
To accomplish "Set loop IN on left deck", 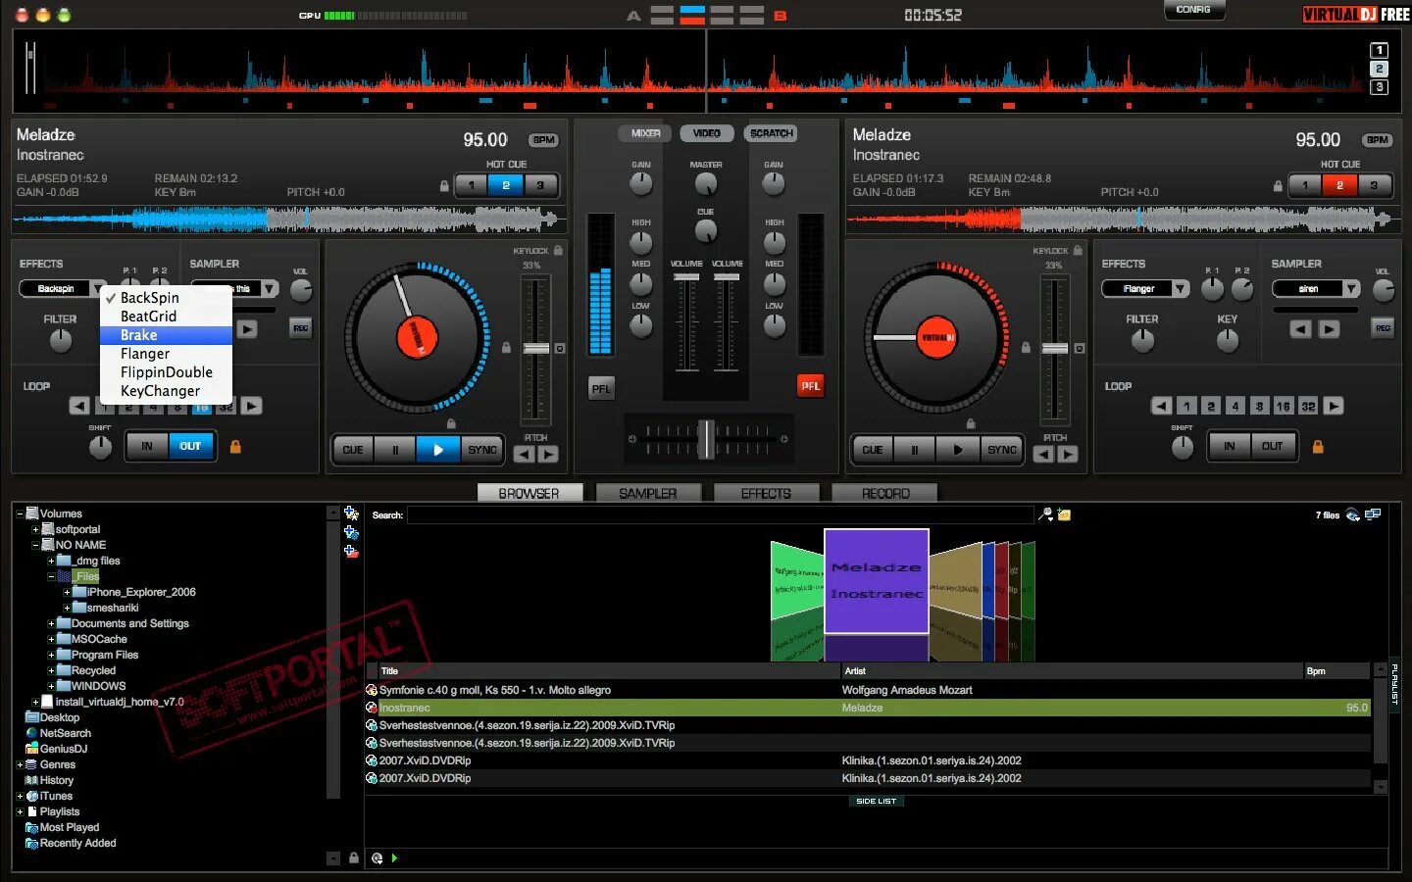I will point(147,446).
